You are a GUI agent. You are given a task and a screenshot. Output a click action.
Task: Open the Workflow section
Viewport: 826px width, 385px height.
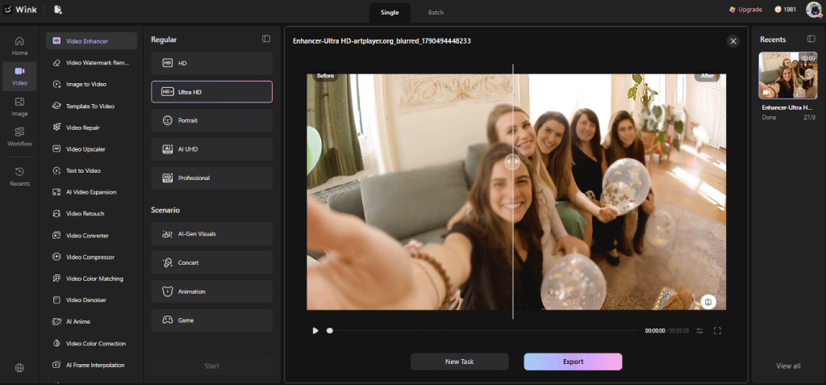19,136
